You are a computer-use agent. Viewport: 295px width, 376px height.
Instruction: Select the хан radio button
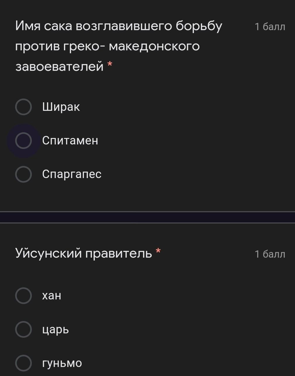[23, 296]
